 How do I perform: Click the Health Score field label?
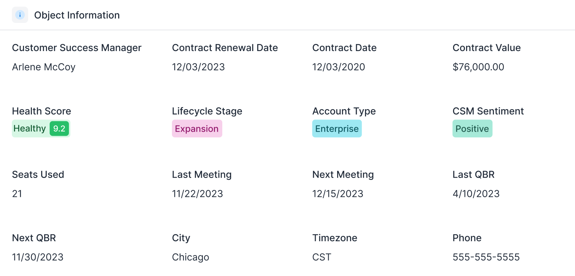(x=41, y=111)
